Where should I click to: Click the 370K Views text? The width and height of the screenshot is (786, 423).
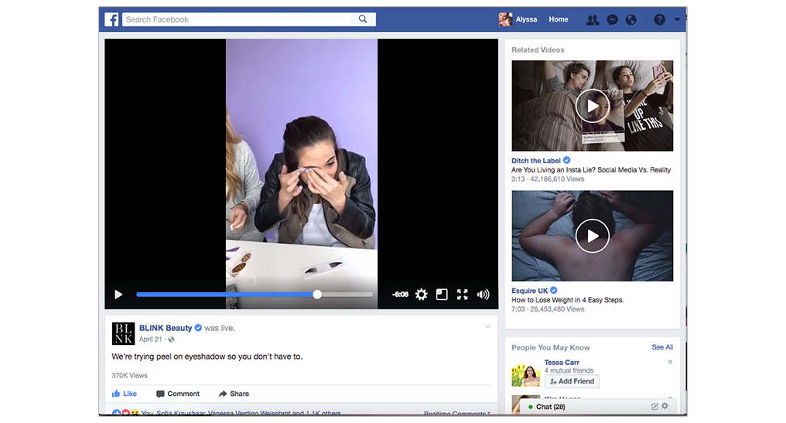pos(129,375)
